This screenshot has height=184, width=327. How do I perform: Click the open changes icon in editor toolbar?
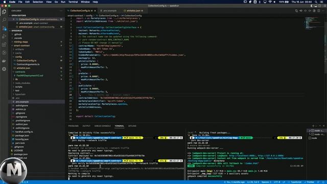pyautogui.click(x=296, y=11)
